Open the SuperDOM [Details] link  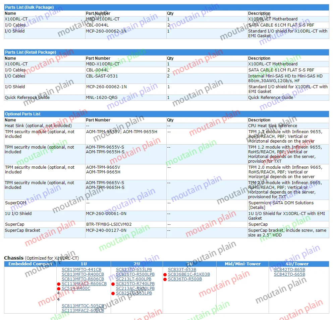257,208
